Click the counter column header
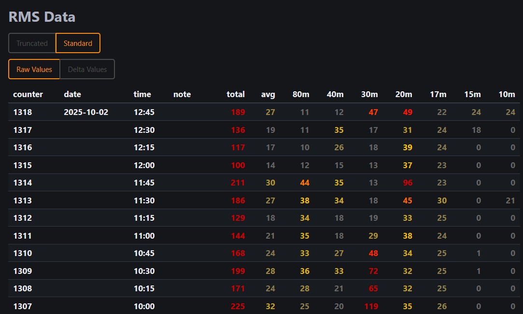The image size is (523, 314). click(28, 94)
